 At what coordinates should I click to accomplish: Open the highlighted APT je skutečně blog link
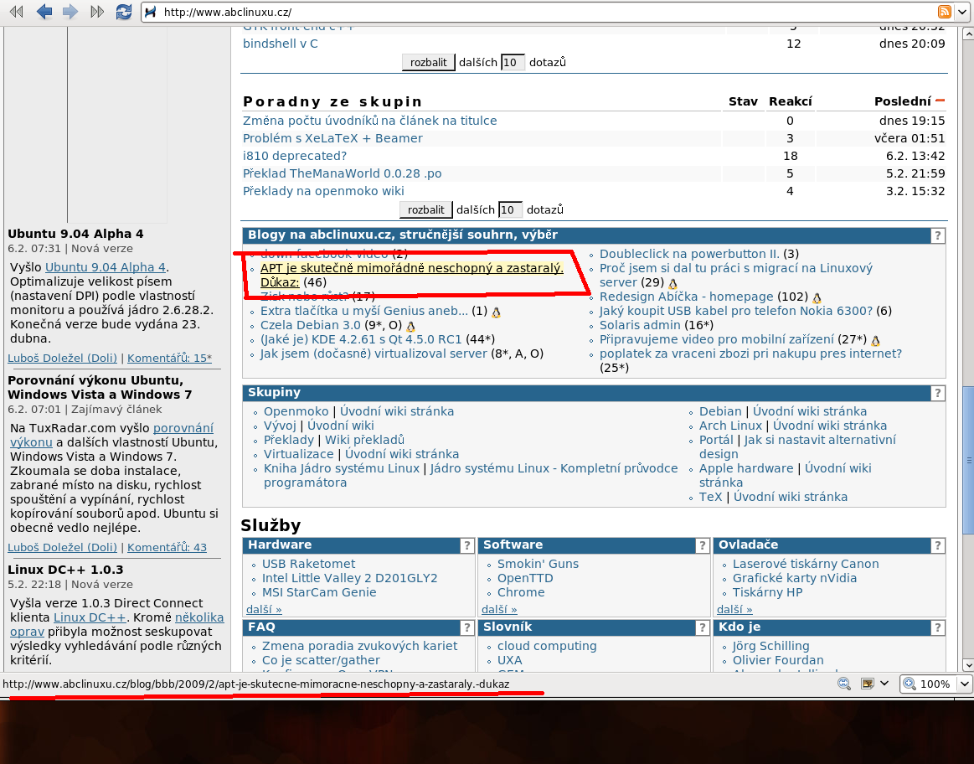click(411, 268)
